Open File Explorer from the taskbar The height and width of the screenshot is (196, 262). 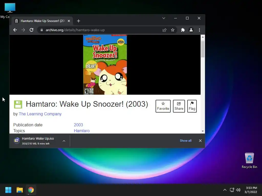click(x=19, y=190)
